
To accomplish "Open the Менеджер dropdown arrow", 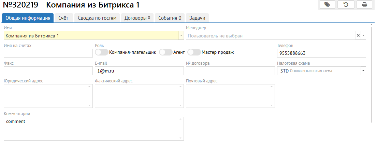I will click(x=363, y=35).
